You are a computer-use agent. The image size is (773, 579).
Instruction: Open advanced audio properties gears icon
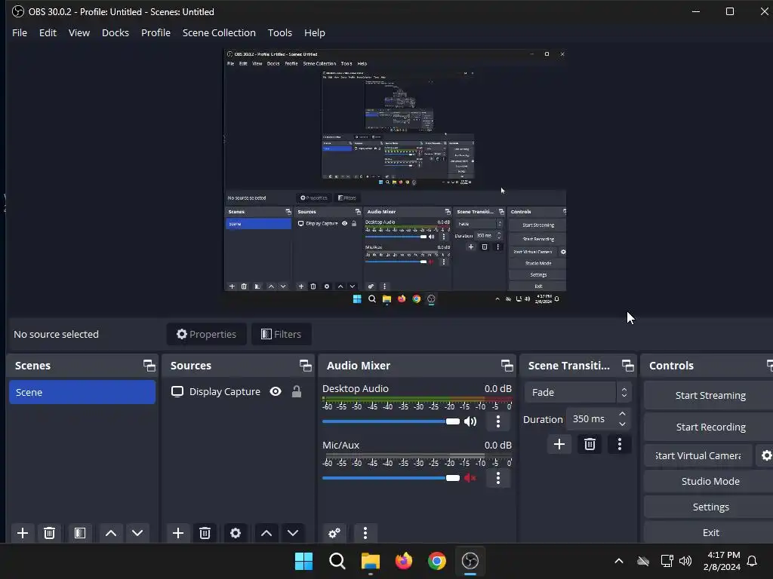coord(334,533)
